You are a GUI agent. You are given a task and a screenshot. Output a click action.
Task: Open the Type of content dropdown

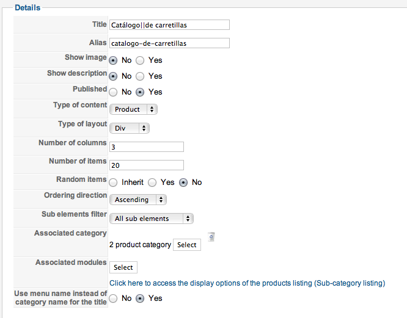(x=133, y=109)
